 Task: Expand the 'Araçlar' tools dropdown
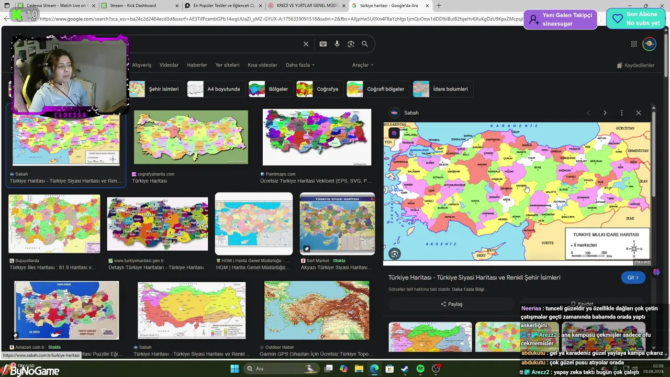[x=363, y=65]
